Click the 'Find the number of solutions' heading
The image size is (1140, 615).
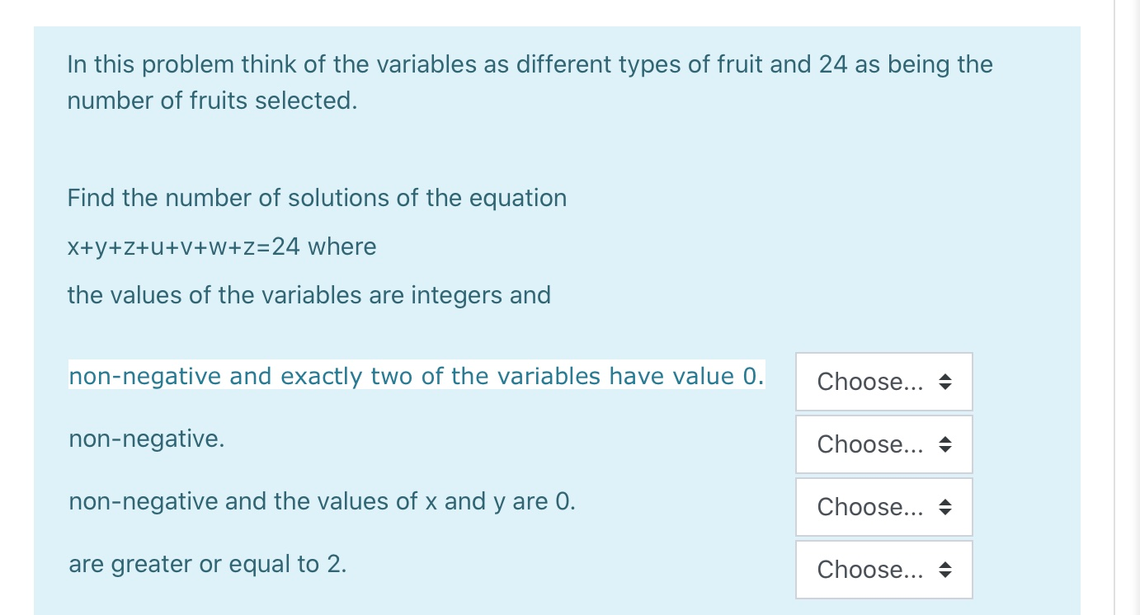317,198
